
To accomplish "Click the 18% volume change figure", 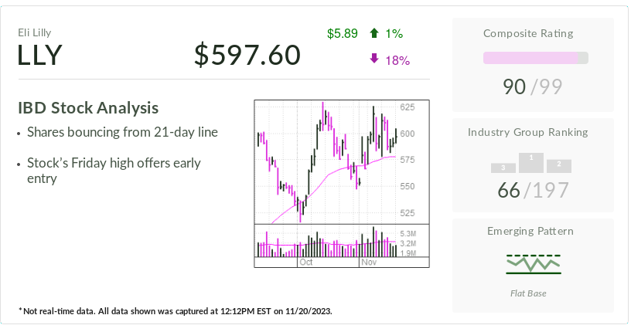I will tap(397, 59).
